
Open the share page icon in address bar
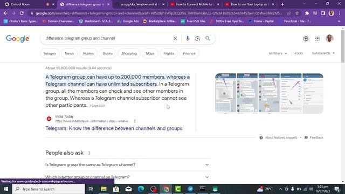tap(289, 13)
